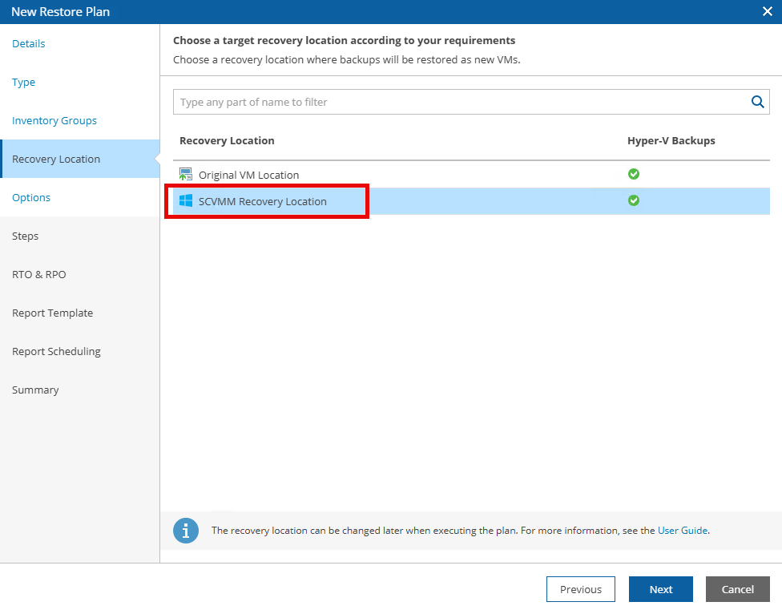Close the New Restore Plan dialog
Screen dimensions: 782x614
[x=767, y=11]
